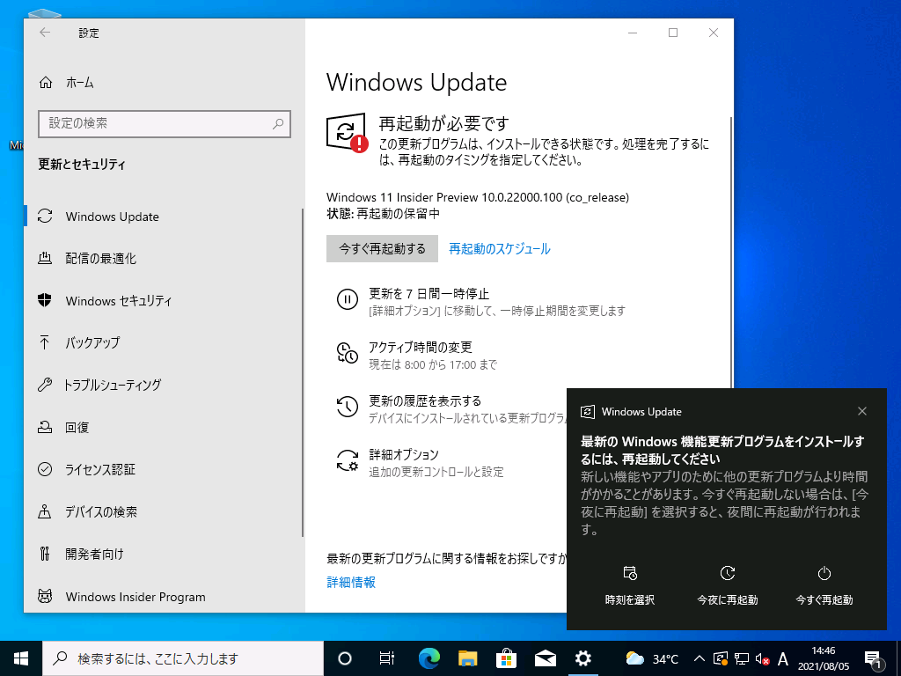Click the Windows Update icon in the toast header
901x676 pixels.
tap(587, 412)
